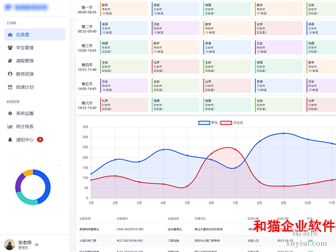Click the 生物 card in 第五节 row
Viewport: 336px width, 252px height.
click(x=175, y=86)
